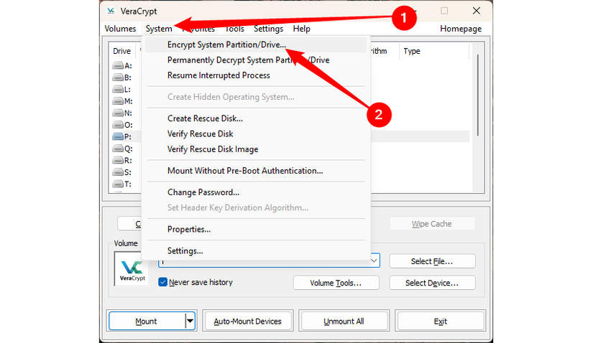This screenshot has width=593, height=343.
Task: Click Auto-Mount Devices button
Action: (248, 321)
